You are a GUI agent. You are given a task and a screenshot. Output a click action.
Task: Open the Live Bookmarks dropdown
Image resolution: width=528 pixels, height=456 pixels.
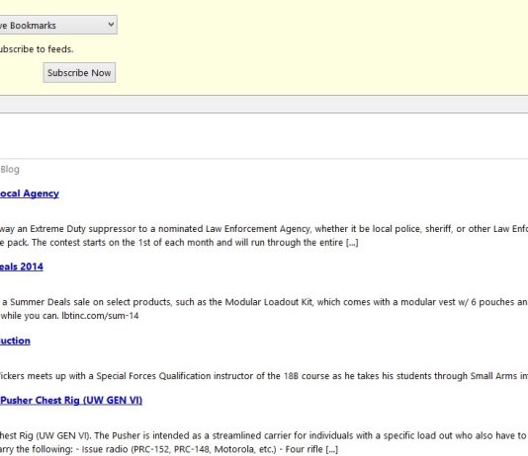pos(58,25)
